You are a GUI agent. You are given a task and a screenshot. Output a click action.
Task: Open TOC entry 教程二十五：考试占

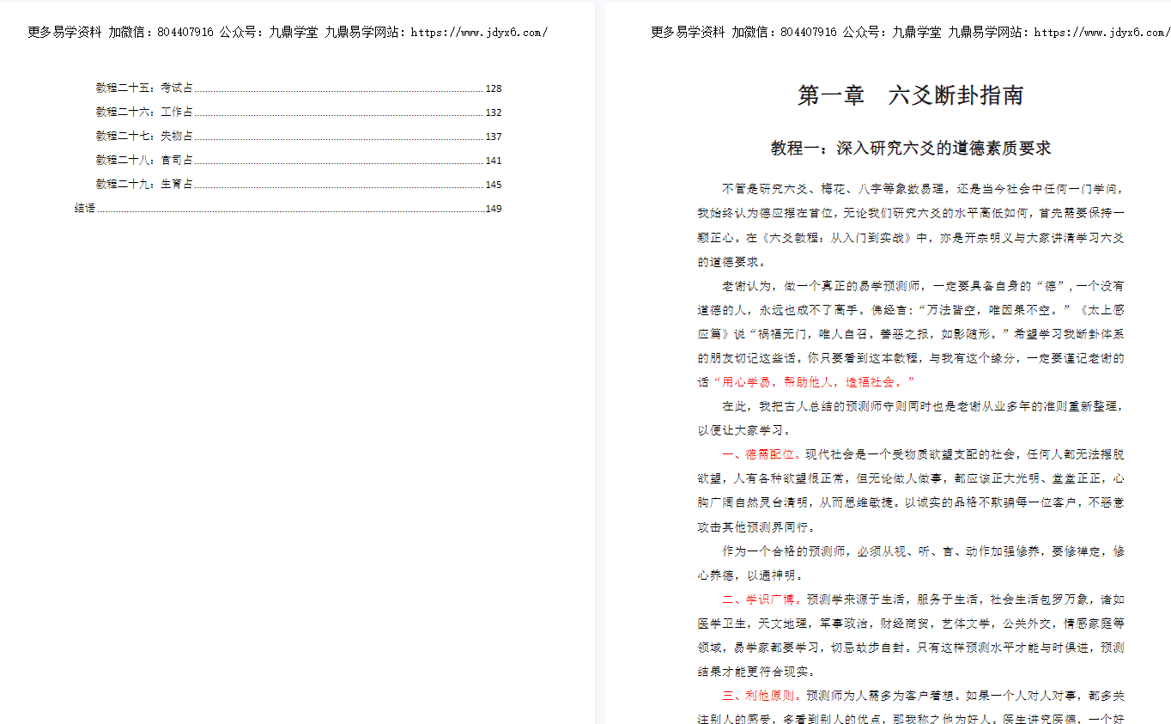tap(144, 88)
